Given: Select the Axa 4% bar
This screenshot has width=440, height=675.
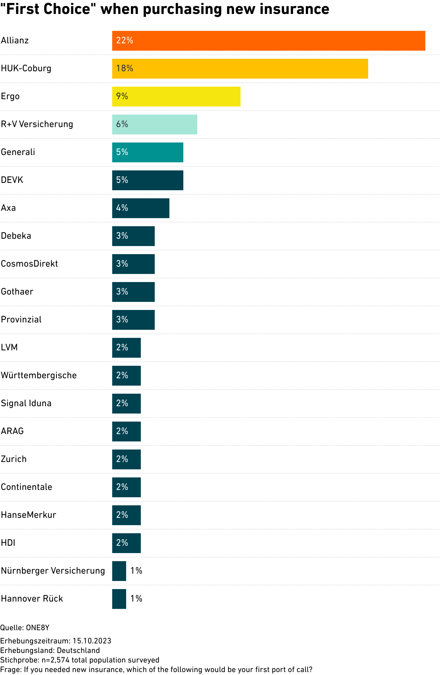Looking at the screenshot, I should pyautogui.click(x=140, y=208).
